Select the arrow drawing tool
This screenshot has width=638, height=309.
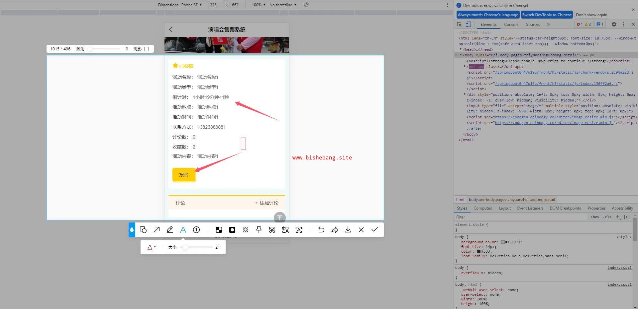(157, 230)
